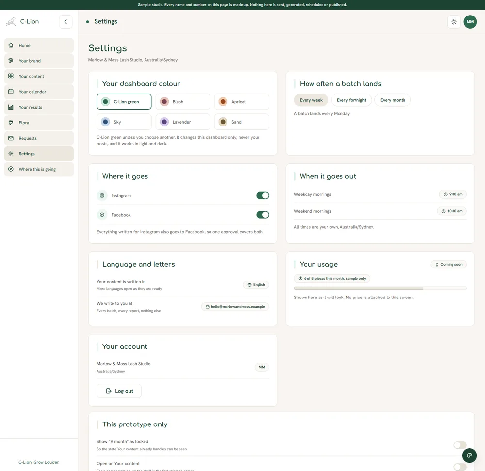
Task: Change the Weekday mornings 9:00 am time
Action: [x=453, y=194]
